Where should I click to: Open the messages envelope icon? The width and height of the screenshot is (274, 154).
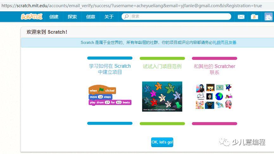pos(241,17)
